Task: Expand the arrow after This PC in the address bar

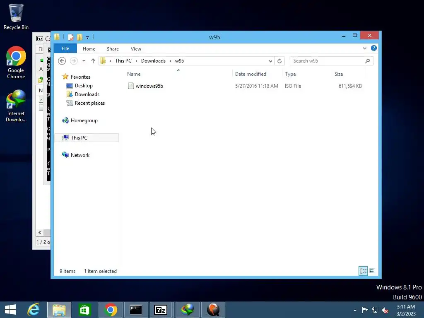Action: pos(136,61)
